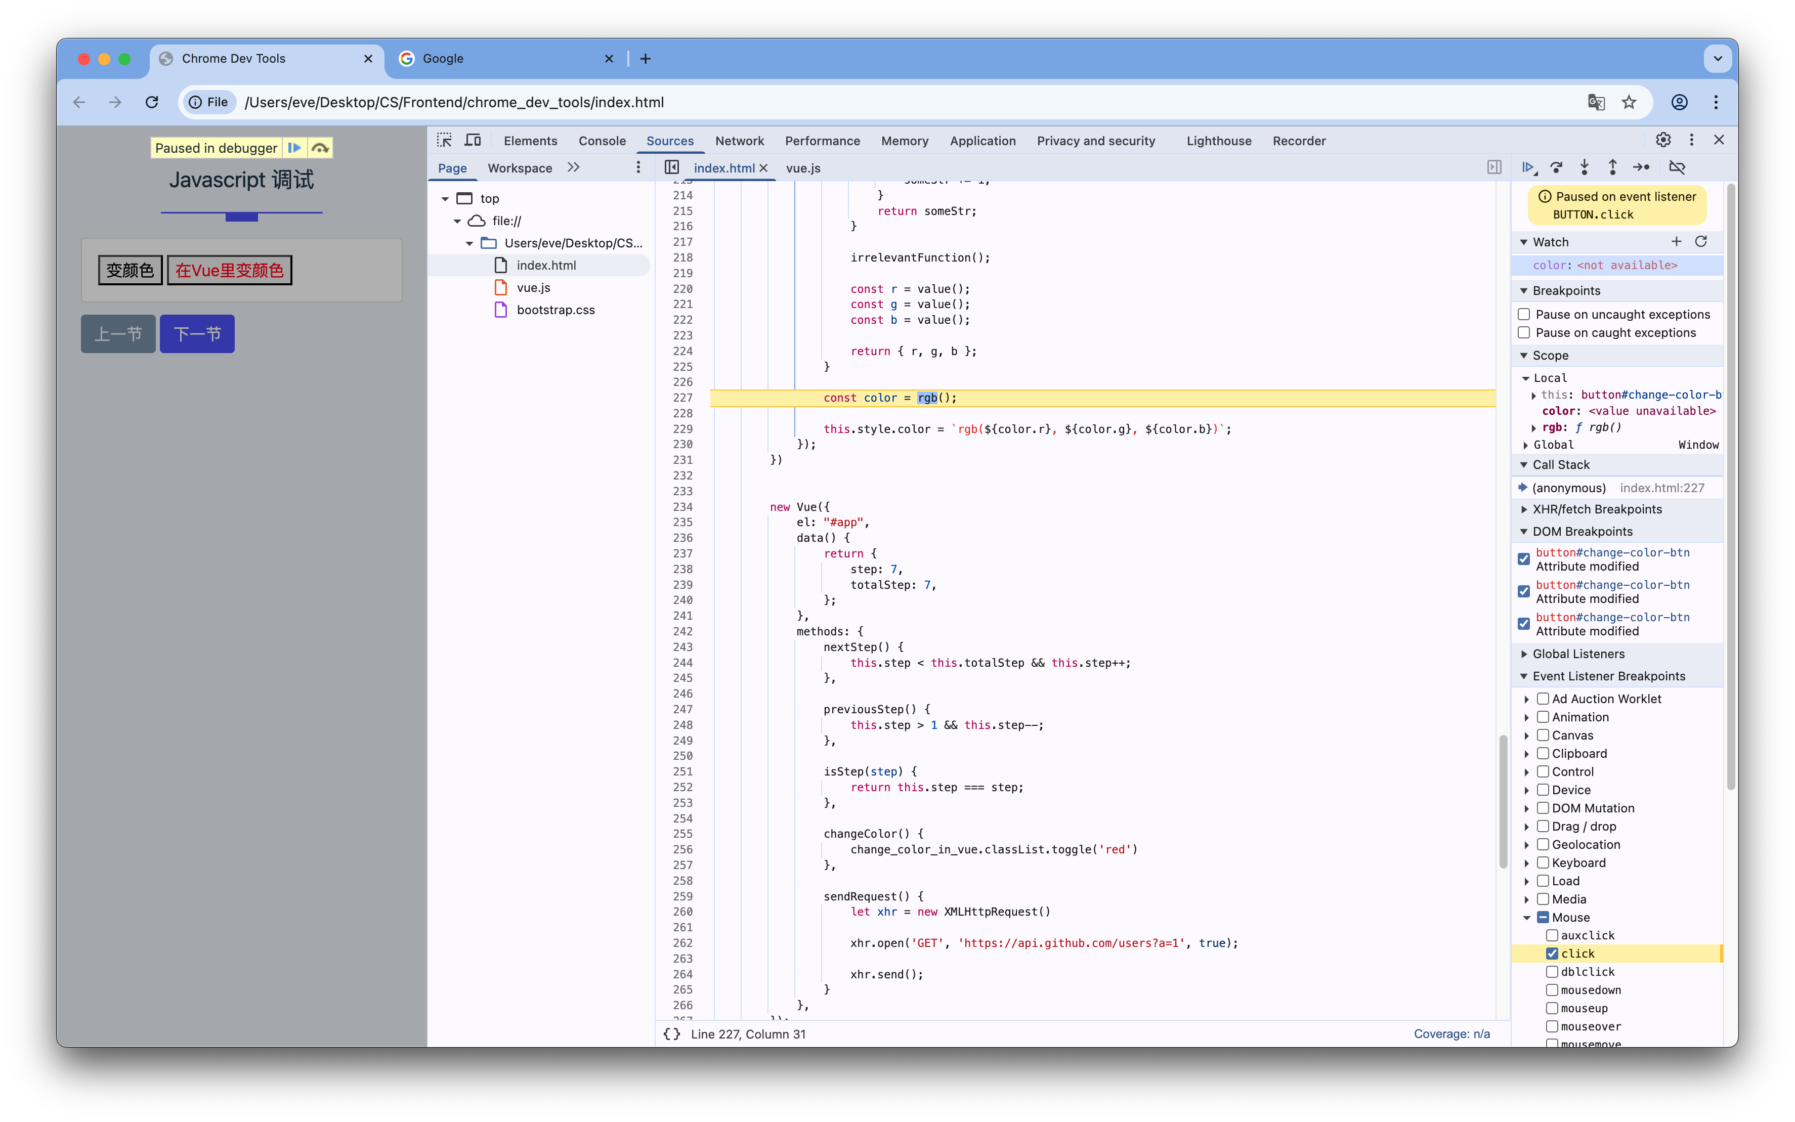The image size is (1795, 1122).
Task: Click the code editor vertical scrollbar
Action: (x=1503, y=801)
